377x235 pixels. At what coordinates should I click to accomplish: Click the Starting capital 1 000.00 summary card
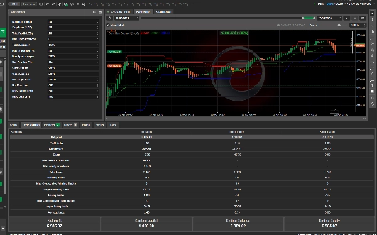pos(146,224)
